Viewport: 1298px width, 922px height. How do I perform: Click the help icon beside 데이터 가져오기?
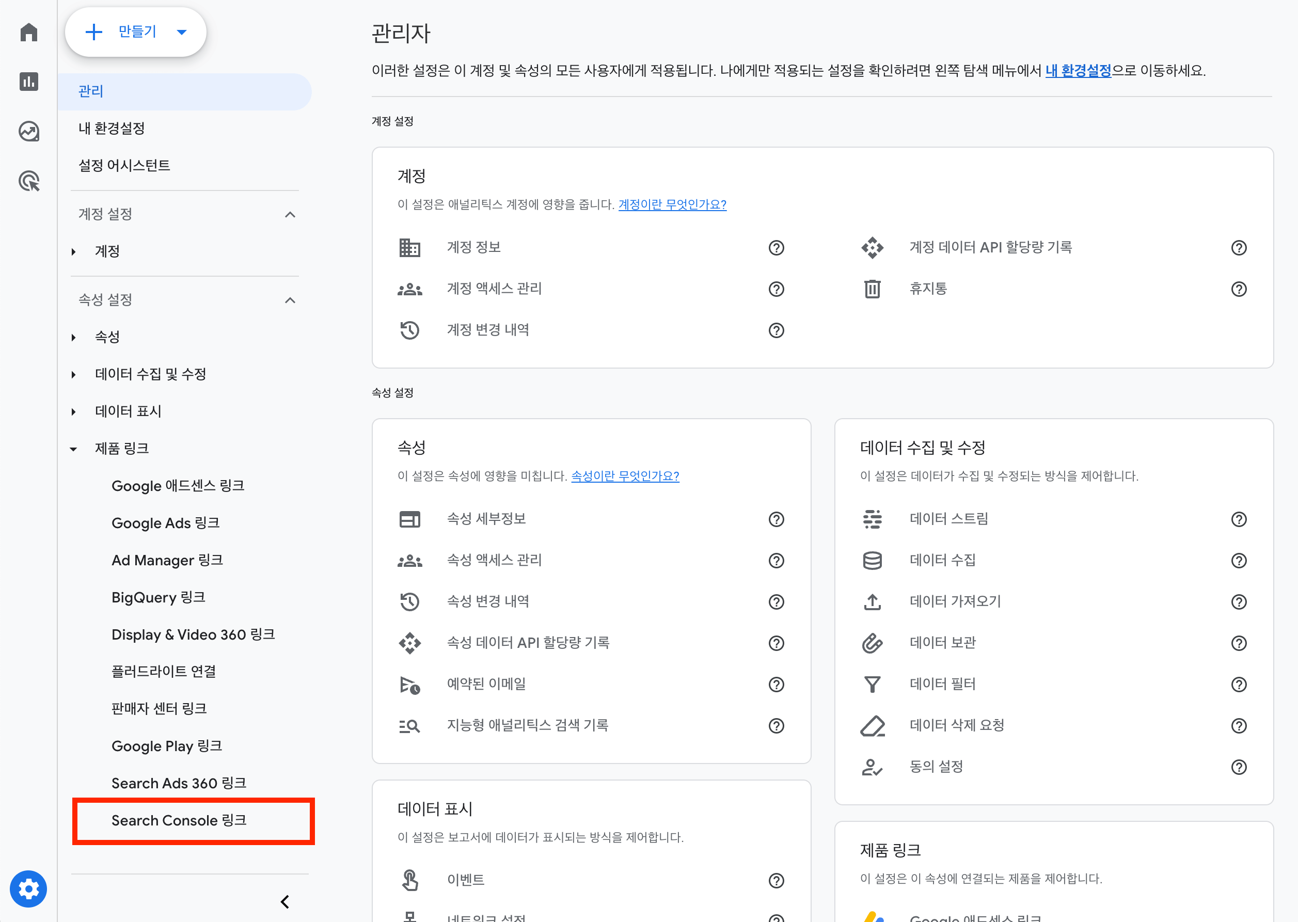(1239, 602)
